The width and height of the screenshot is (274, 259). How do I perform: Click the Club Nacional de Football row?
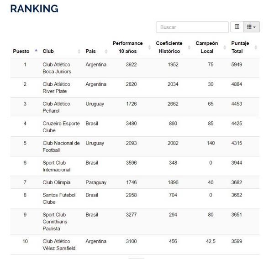[x=61, y=146]
